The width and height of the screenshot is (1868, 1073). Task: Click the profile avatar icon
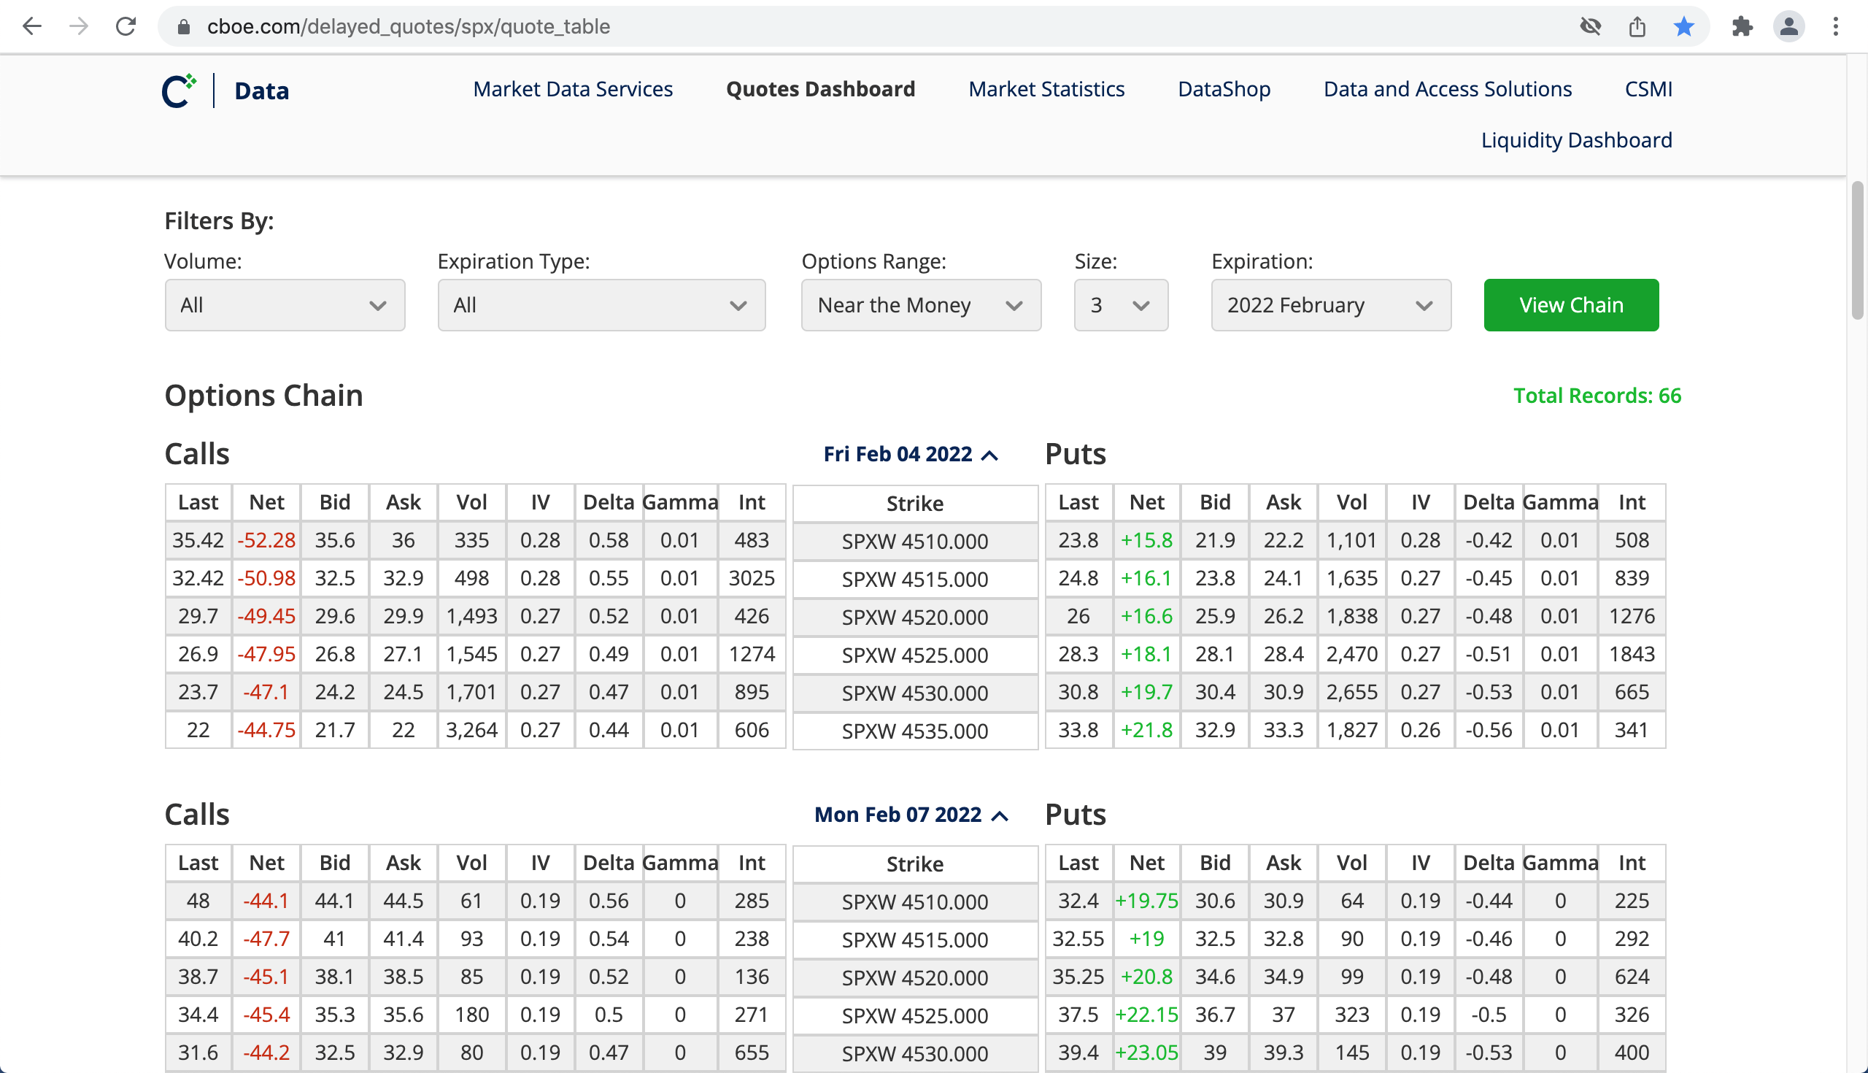[x=1788, y=26]
